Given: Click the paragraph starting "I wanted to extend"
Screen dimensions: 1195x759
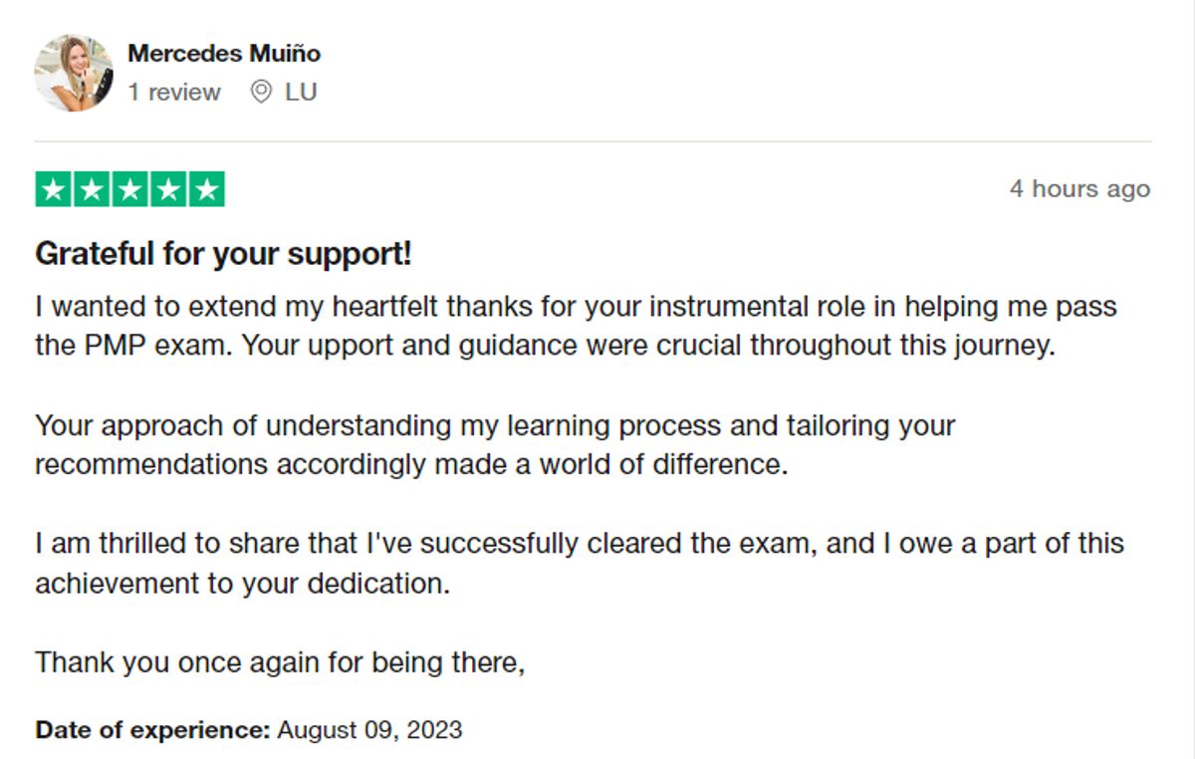Looking at the screenshot, I should [x=576, y=307].
